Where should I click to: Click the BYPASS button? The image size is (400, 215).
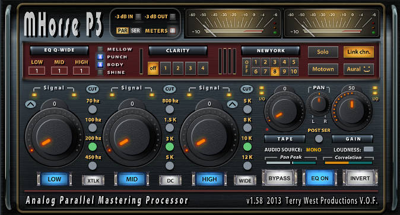point(280,178)
